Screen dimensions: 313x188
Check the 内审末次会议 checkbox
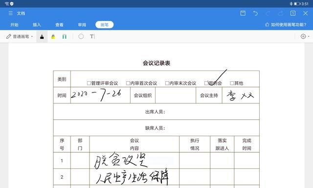[x=167, y=83]
